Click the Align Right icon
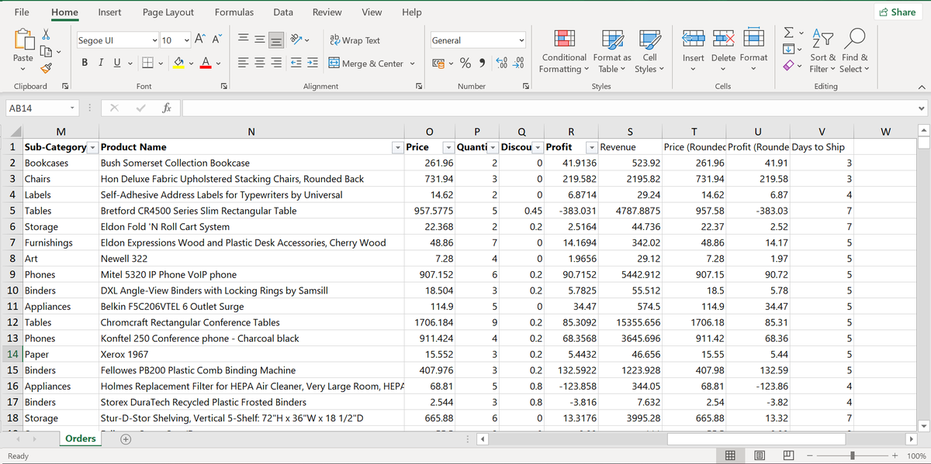The image size is (931, 464). click(x=277, y=64)
